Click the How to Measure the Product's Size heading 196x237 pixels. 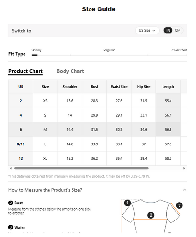45,190
